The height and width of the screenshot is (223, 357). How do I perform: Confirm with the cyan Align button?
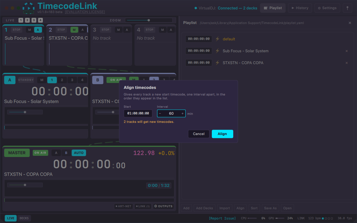[222, 134]
